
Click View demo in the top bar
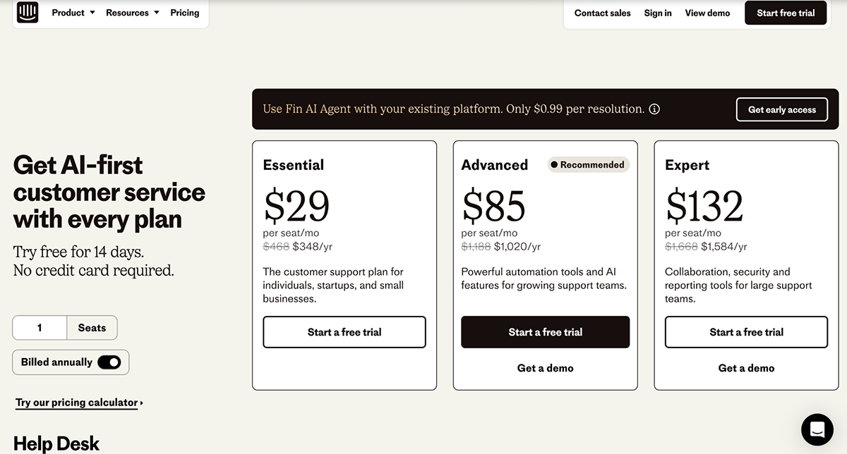(707, 13)
